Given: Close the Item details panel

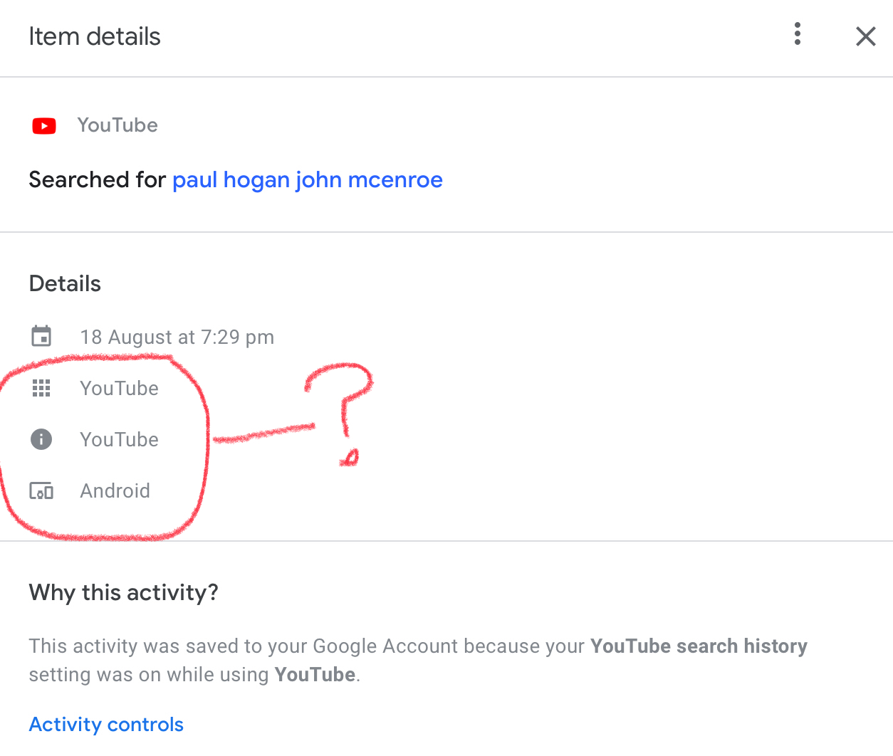Looking at the screenshot, I should pos(865,36).
